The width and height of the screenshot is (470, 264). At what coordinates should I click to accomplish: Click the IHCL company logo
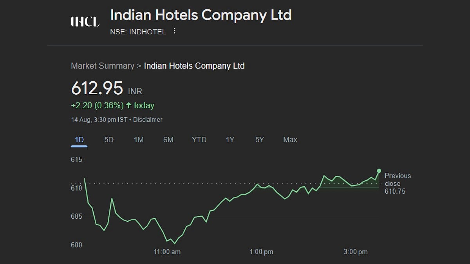[x=85, y=22]
